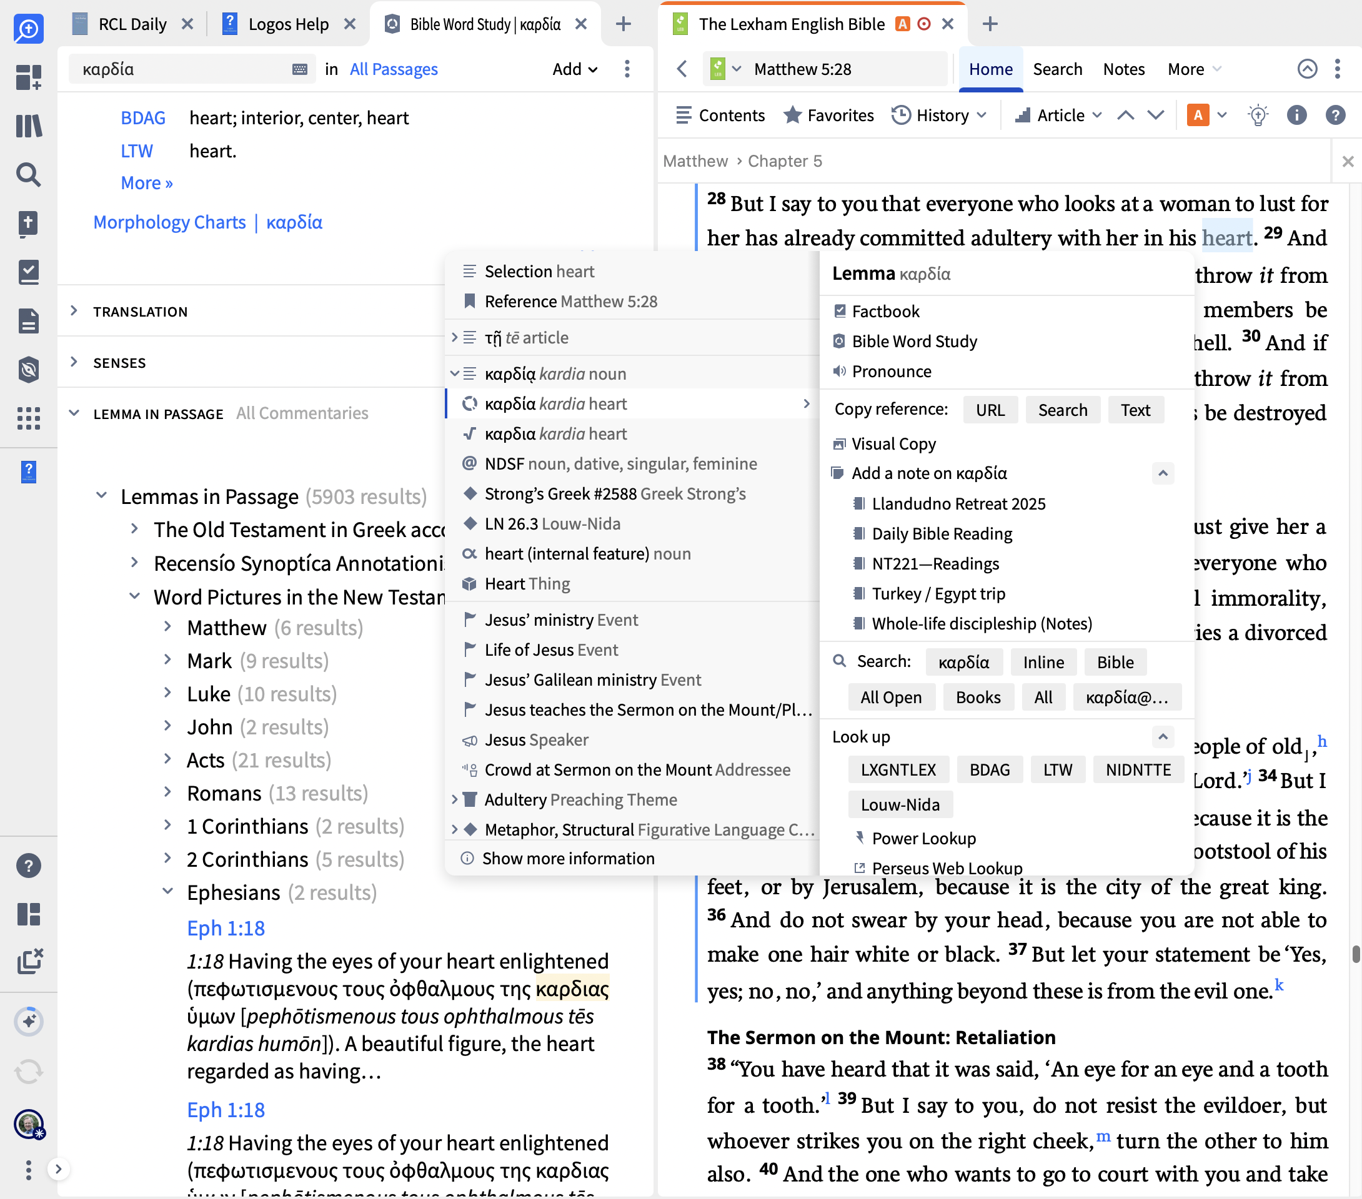Choose Factbook in the Lemma context menu
The width and height of the screenshot is (1362, 1199).
tap(885, 312)
